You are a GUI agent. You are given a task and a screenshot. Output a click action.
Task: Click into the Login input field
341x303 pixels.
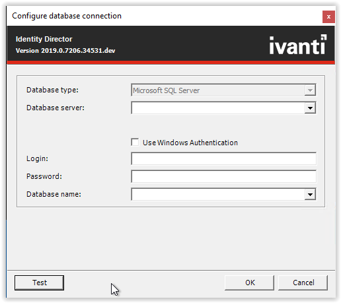click(x=223, y=158)
